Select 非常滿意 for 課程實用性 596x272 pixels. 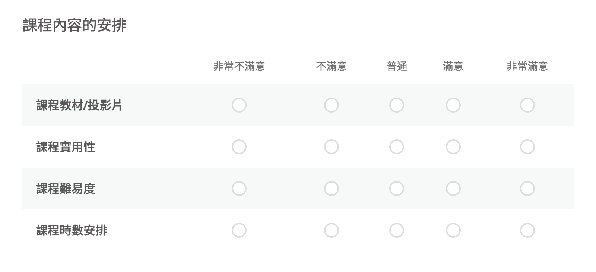pyautogui.click(x=527, y=147)
